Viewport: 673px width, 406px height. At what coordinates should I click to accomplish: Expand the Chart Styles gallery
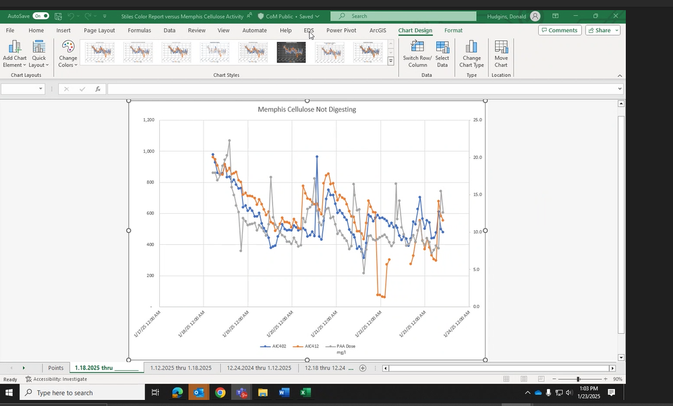[x=391, y=61]
